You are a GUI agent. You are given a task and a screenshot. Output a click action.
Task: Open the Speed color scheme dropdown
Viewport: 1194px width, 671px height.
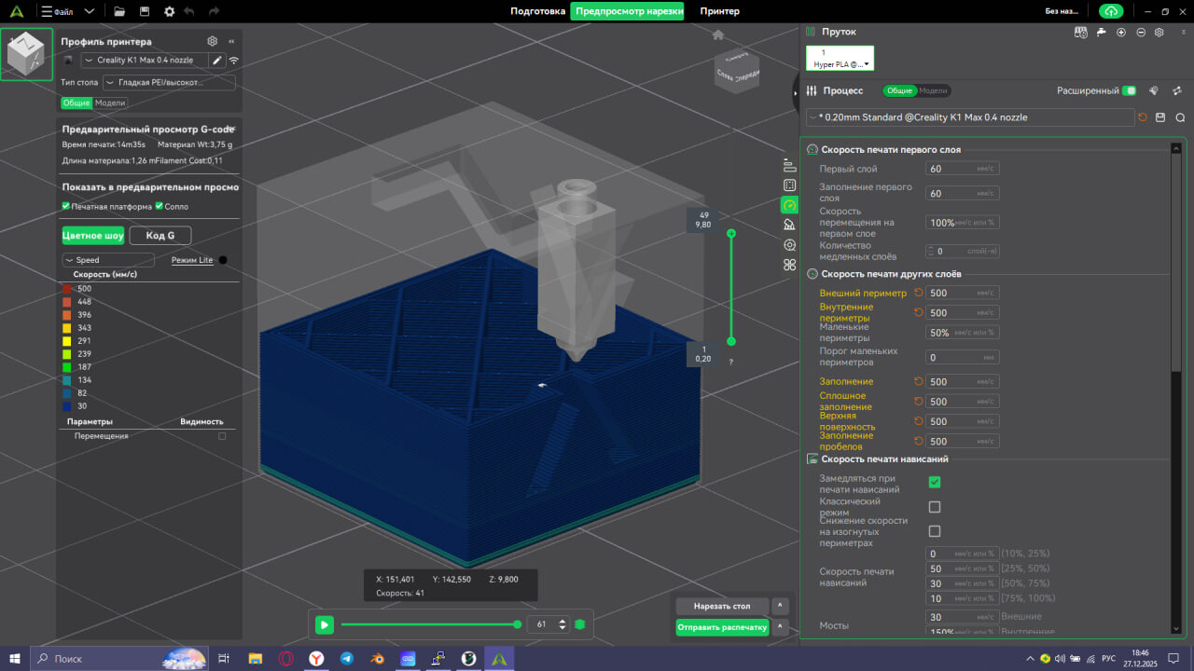click(x=108, y=260)
